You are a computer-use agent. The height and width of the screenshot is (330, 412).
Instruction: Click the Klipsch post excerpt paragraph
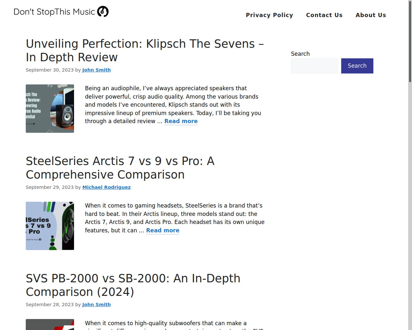174,105
